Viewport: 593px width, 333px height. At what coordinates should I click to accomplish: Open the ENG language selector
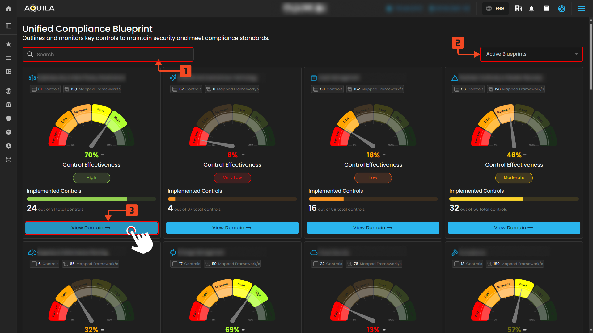[x=495, y=9]
